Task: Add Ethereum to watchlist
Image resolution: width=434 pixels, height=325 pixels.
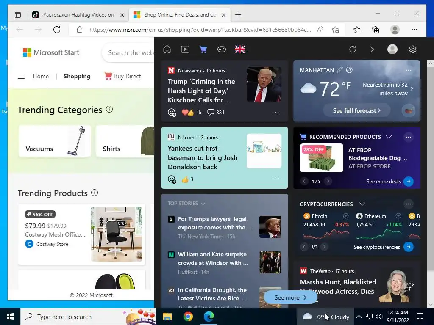Action: (x=398, y=216)
